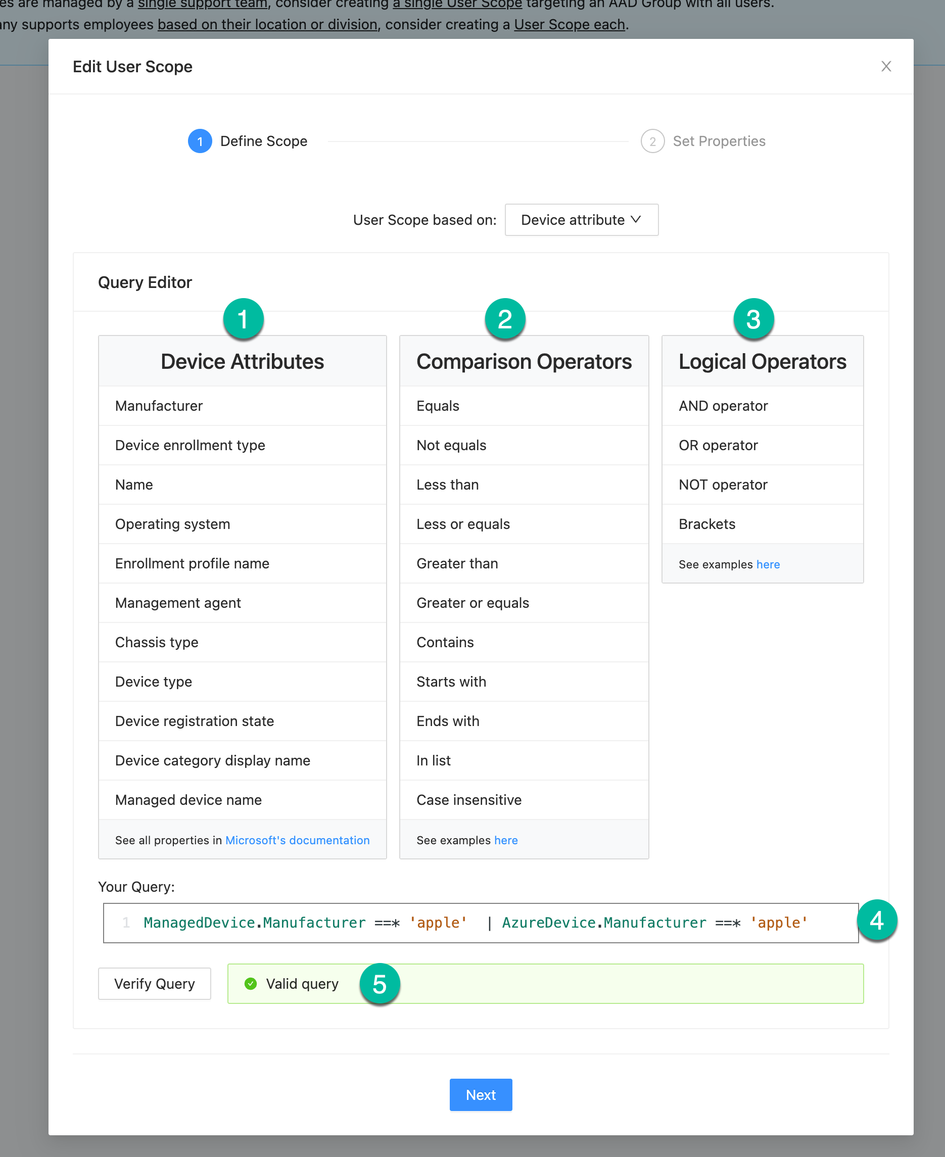Open logical operators examples here link
The height and width of the screenshot is (1157, 945).
click(x=768, y=564)
